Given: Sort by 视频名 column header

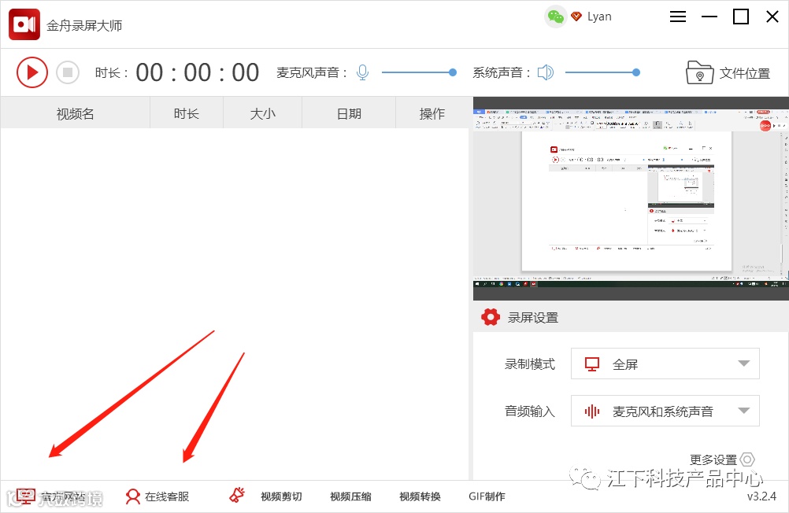Looking at the screenshot, I should click(x=76, y=113).
